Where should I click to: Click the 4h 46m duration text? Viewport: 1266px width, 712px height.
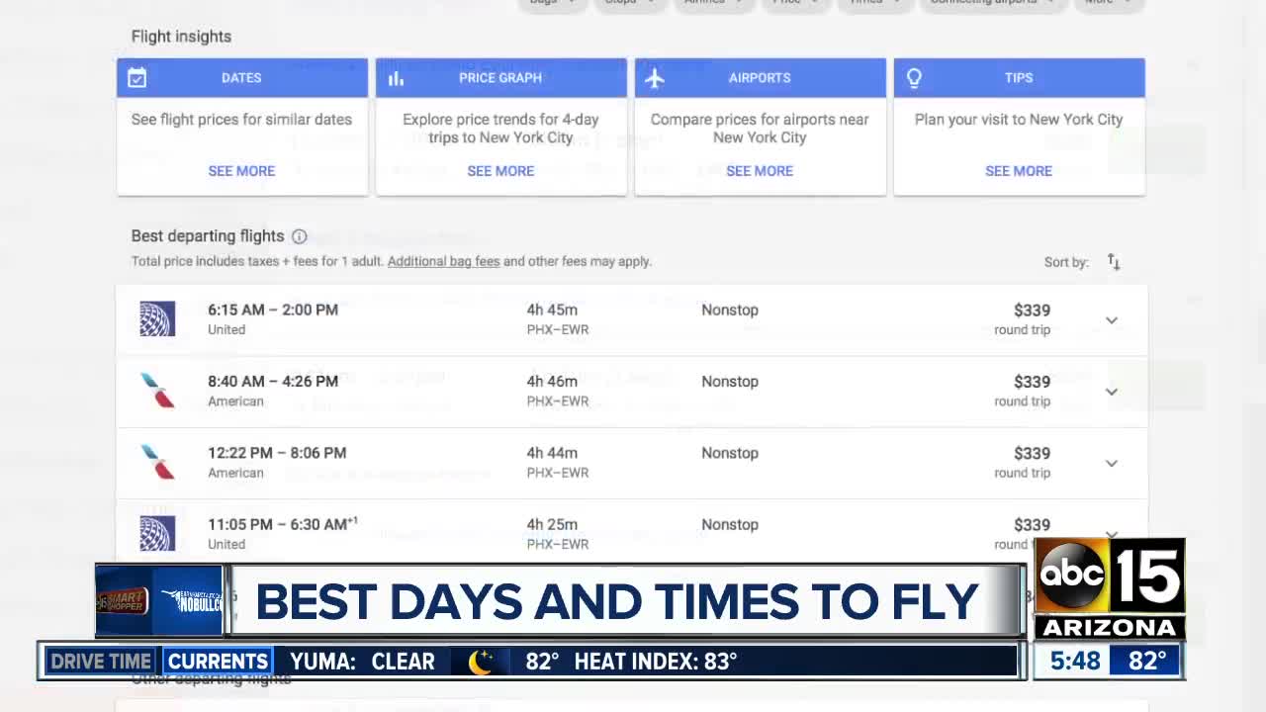tap(552, 381)
